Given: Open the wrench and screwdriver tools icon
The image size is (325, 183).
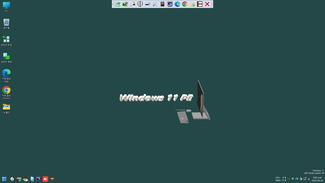Looking at the screenshot, I should pyautogui.click(x=155, y=4).
